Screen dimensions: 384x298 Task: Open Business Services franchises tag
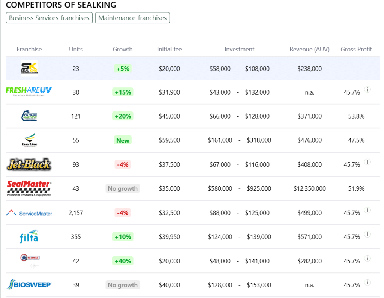coord(49,18)
